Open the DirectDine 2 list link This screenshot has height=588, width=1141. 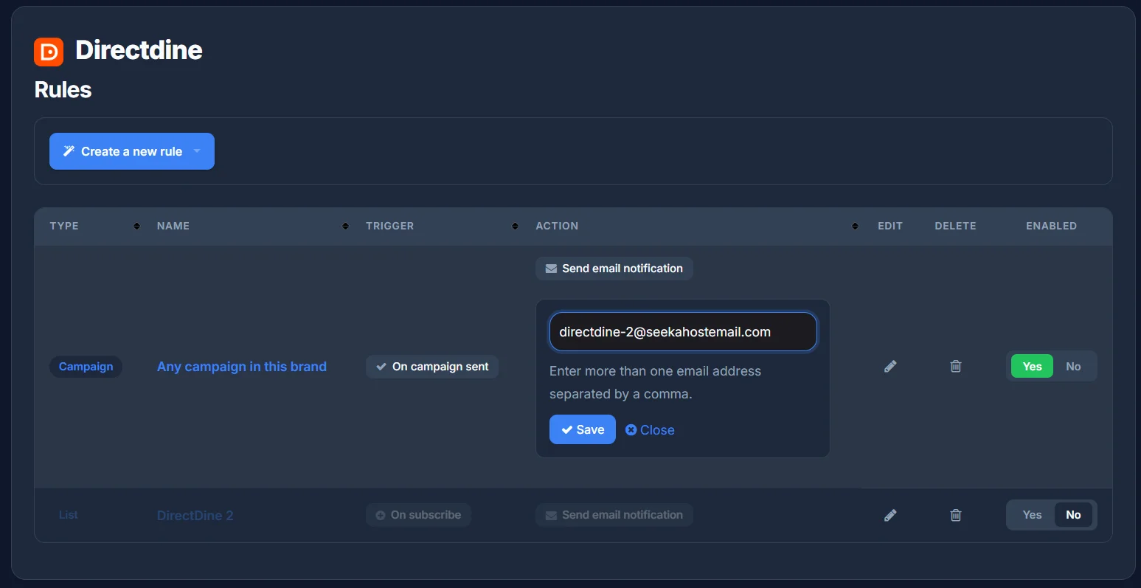195,516
